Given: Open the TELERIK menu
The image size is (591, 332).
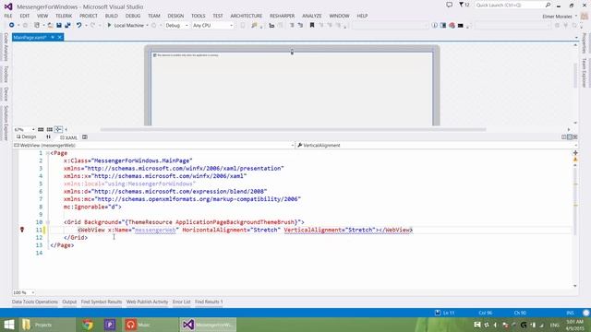Looking at the screenshot, I should (x=64, y=16).
